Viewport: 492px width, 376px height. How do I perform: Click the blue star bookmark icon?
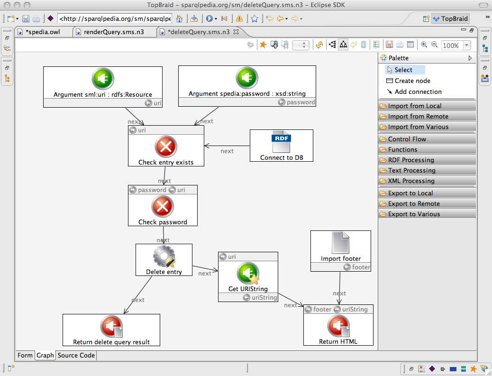(255, 18)
